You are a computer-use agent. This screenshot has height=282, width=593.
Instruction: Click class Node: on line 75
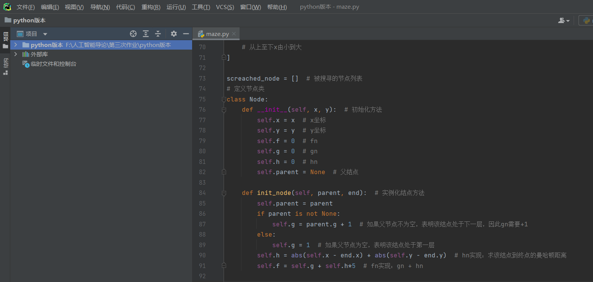coord(248,99)
